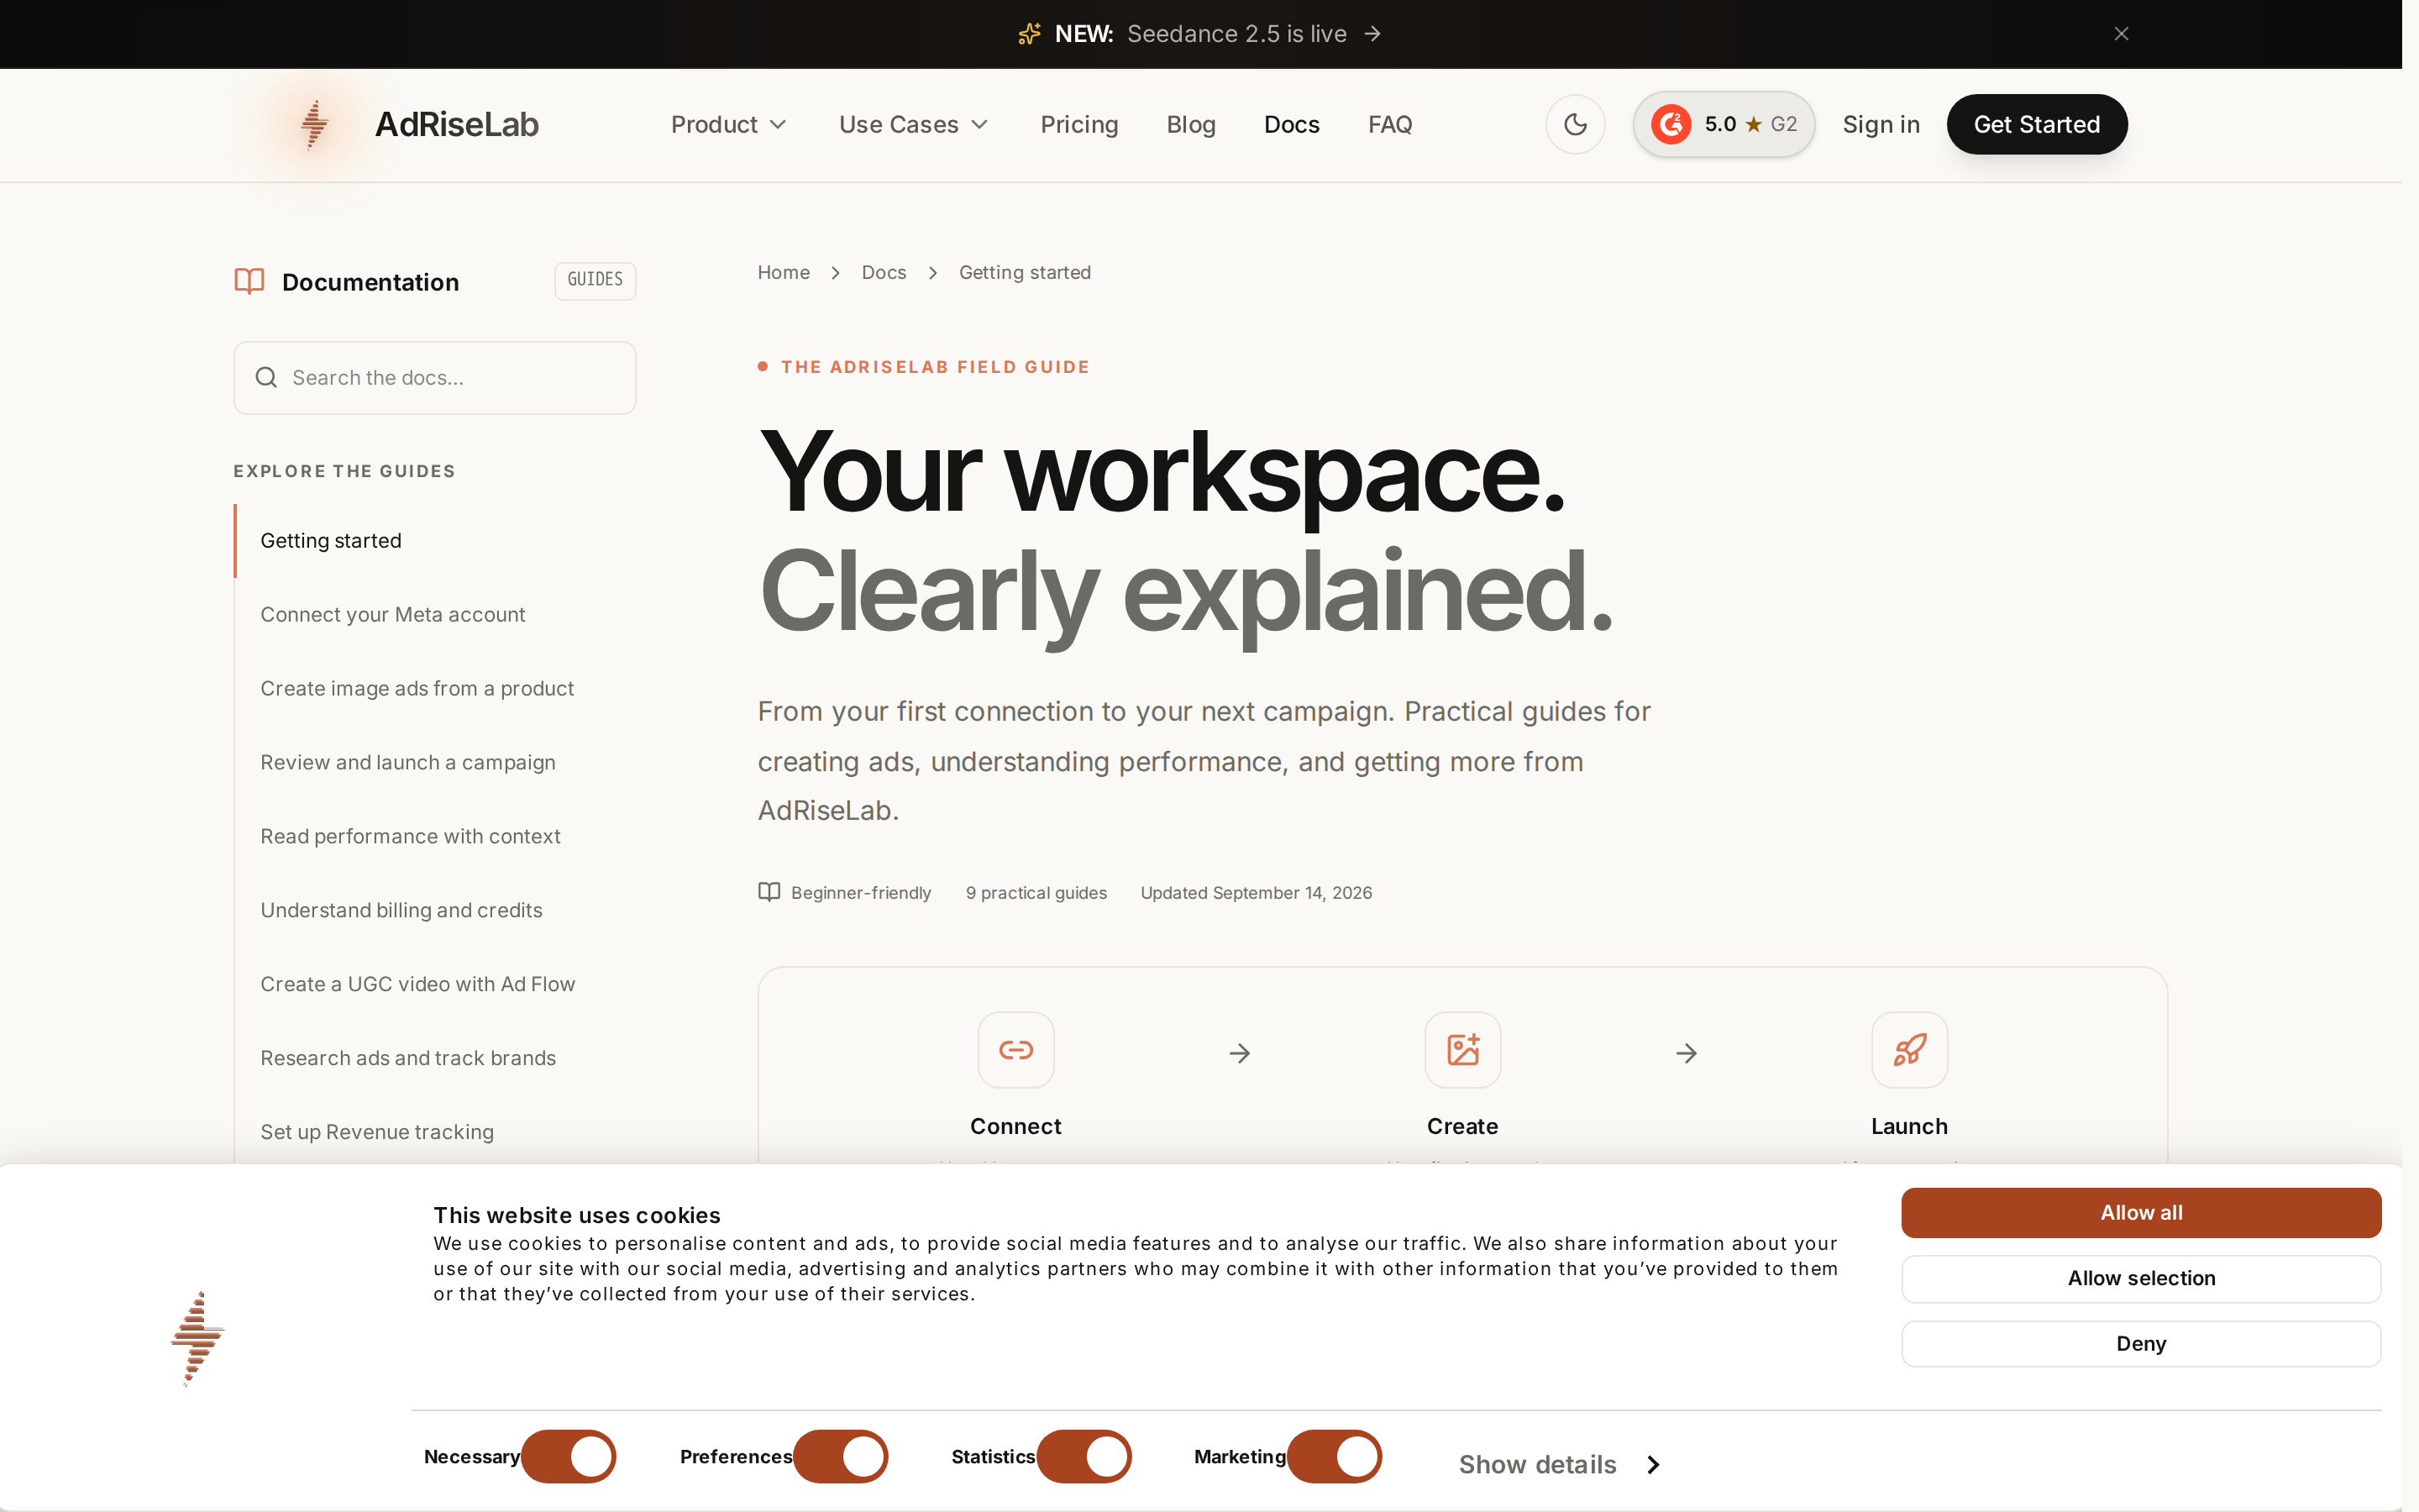Click the Connect link icon
The width and height of the screenshot is (2419, 1512).
pos(1015,1050)
